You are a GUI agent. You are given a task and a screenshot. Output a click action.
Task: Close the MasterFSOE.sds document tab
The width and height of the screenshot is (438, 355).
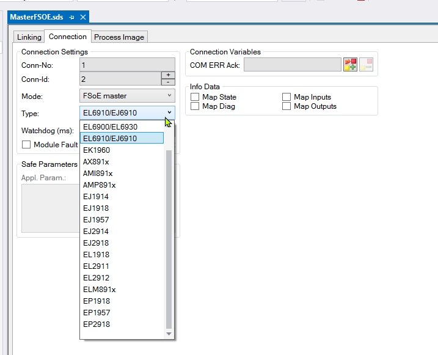click(83, 17)
